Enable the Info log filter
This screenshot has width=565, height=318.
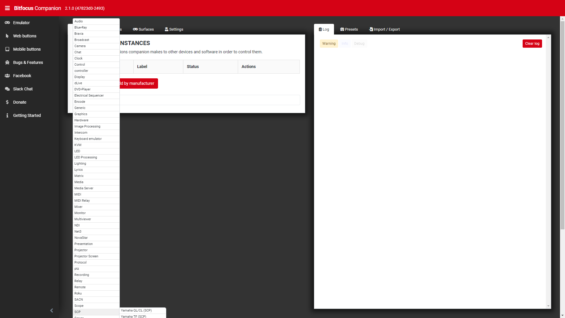[345, 43]
